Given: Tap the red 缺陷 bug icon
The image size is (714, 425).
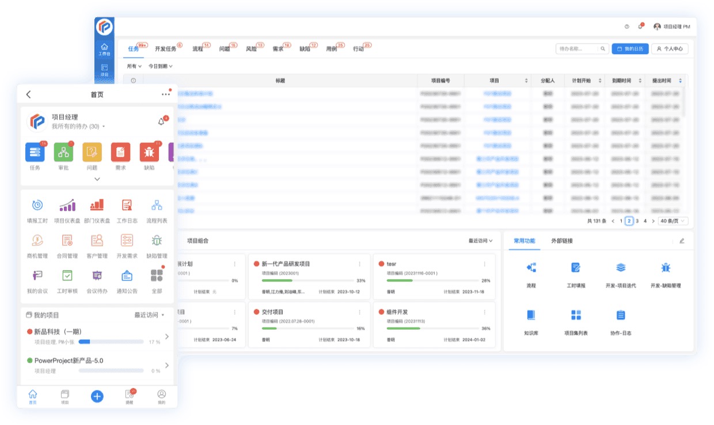Looking at the screenshot, I should [x=149, y=153].
